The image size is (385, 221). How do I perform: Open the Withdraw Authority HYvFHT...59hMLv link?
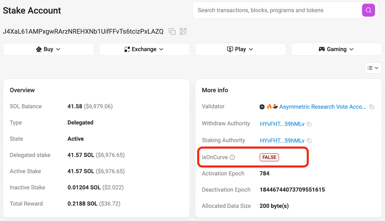click(x=282, y=124)
